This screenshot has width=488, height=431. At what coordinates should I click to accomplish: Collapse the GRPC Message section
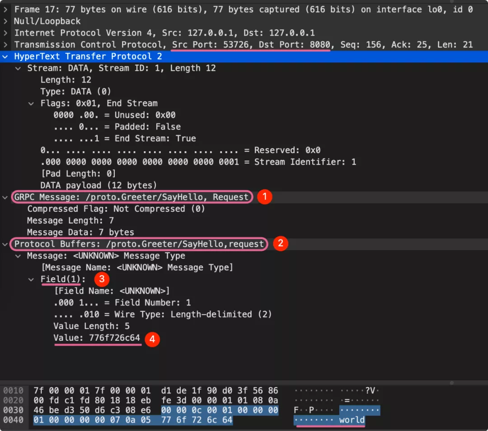pyautogui.click(x=5, y=197)
